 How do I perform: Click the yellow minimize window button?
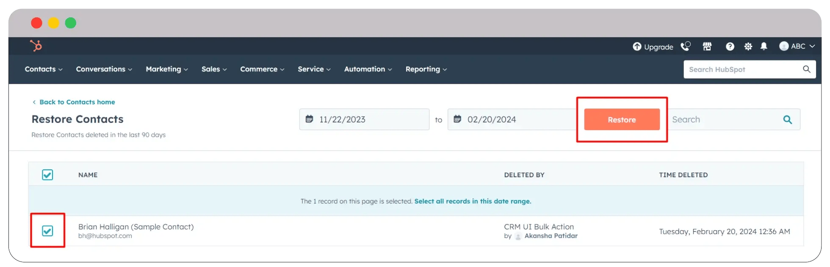coord(53,23)
